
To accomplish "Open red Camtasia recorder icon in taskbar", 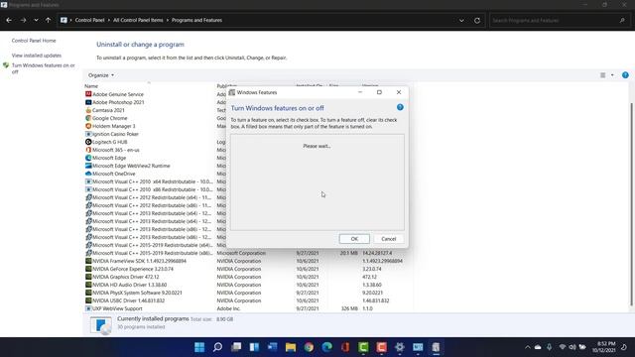I will 381,347.
